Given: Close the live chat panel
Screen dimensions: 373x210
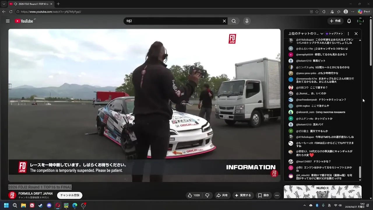Looking at the screenshot, I should (x=356, y=34).
